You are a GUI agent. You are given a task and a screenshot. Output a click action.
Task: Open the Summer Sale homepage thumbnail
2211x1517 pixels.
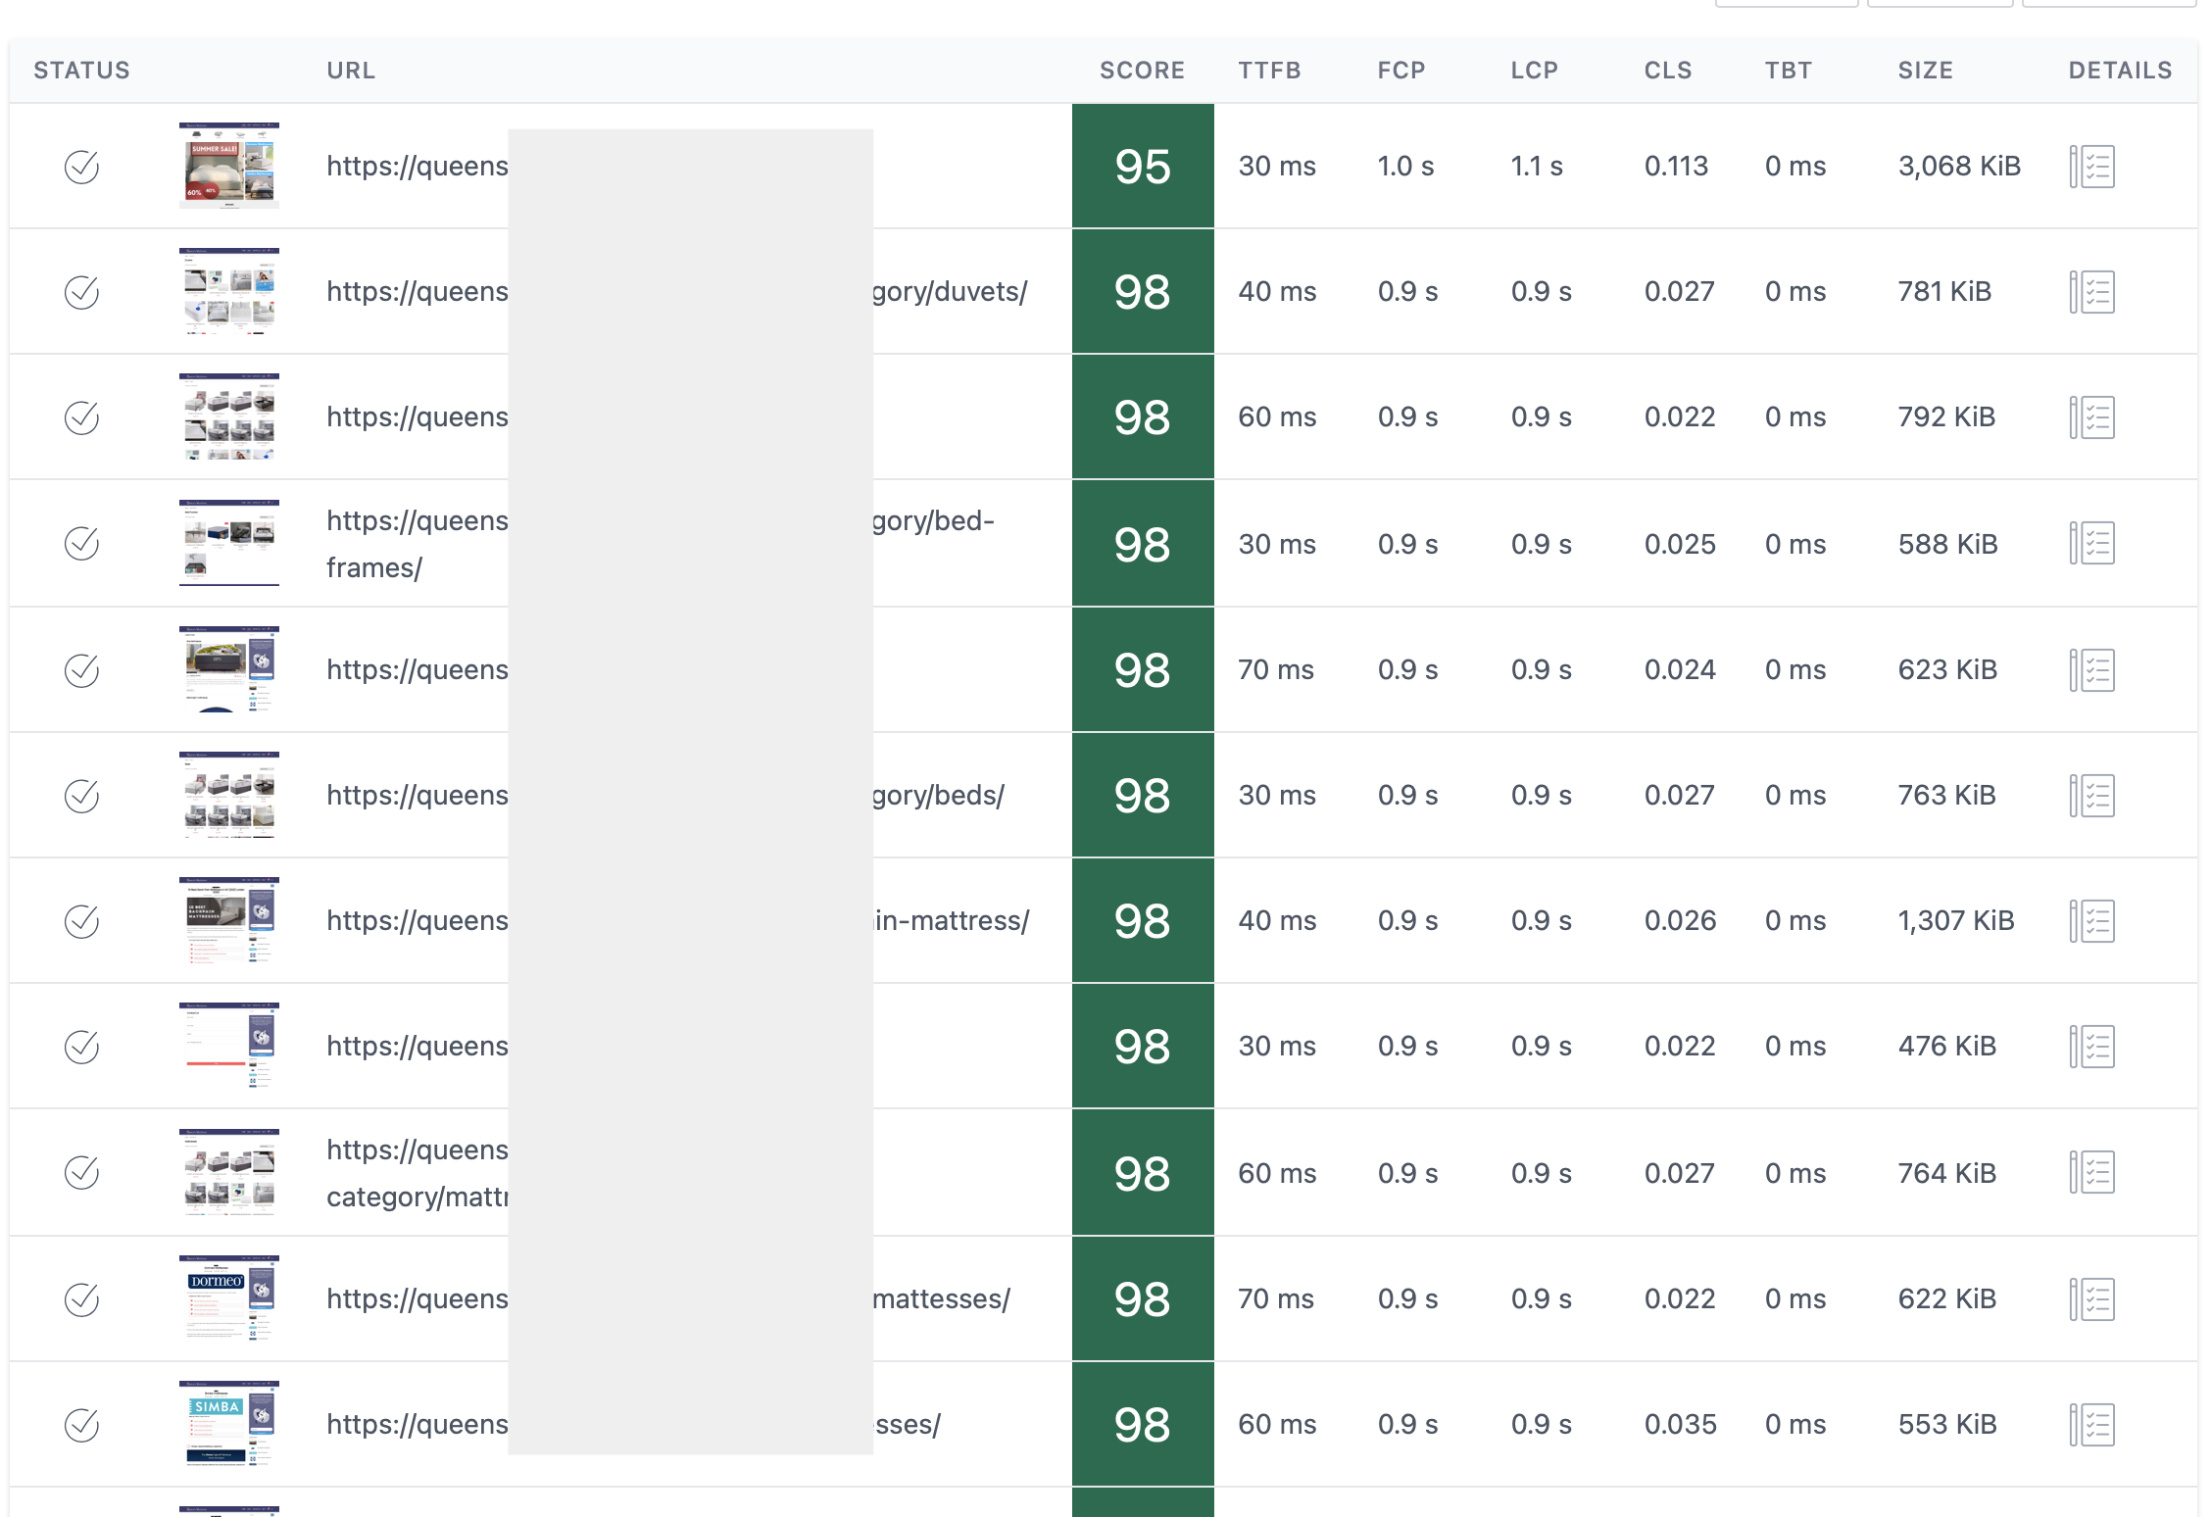click(229, 166)
